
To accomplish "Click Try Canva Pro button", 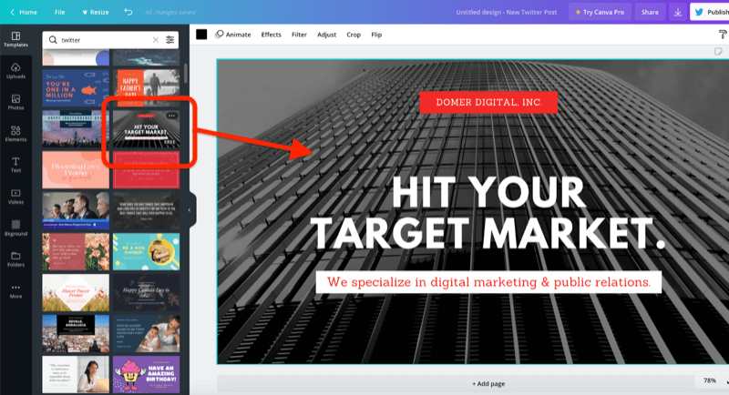I will coord(600,12).
